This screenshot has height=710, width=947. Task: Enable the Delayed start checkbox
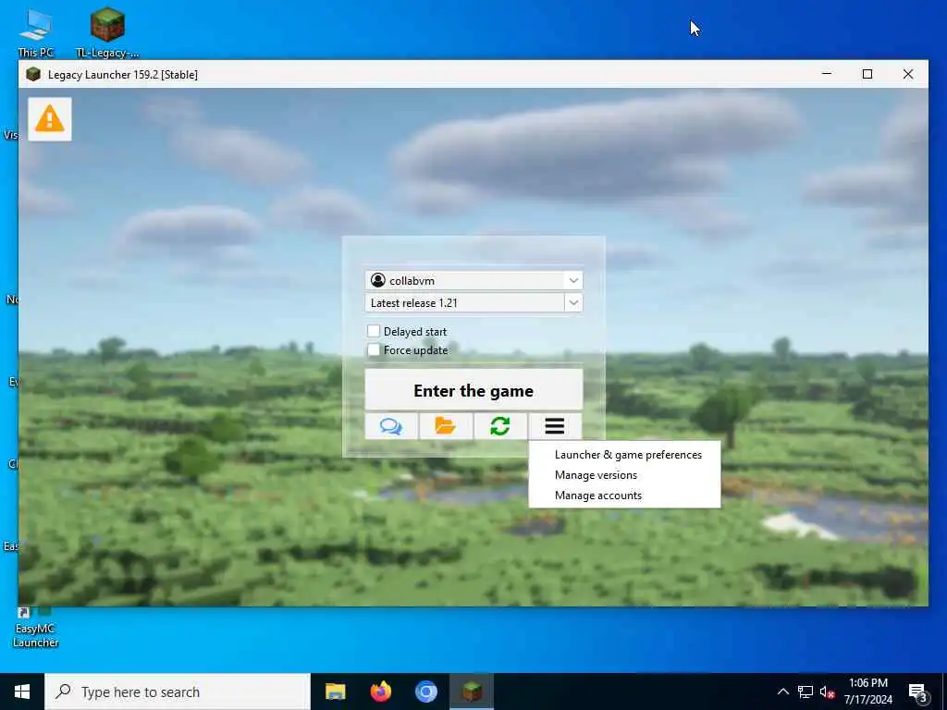pyautogui.click(x=374, y=331)
